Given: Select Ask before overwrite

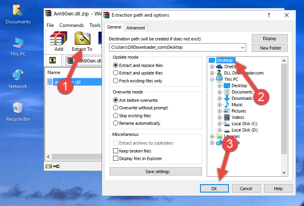Looking at the screenshot, I should point(135,100).
